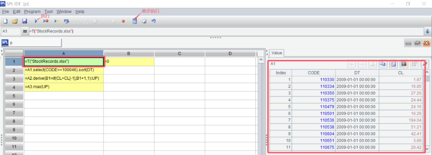The image size is (432, 155).
Task: Minimize the inner document window
Action: click(409, 43)
